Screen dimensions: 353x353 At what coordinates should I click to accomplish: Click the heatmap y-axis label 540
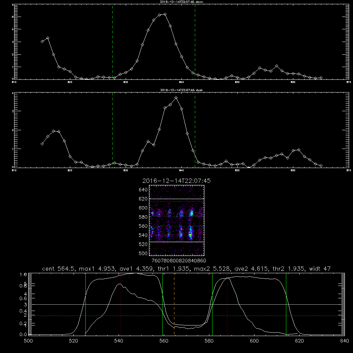(143, 235)
